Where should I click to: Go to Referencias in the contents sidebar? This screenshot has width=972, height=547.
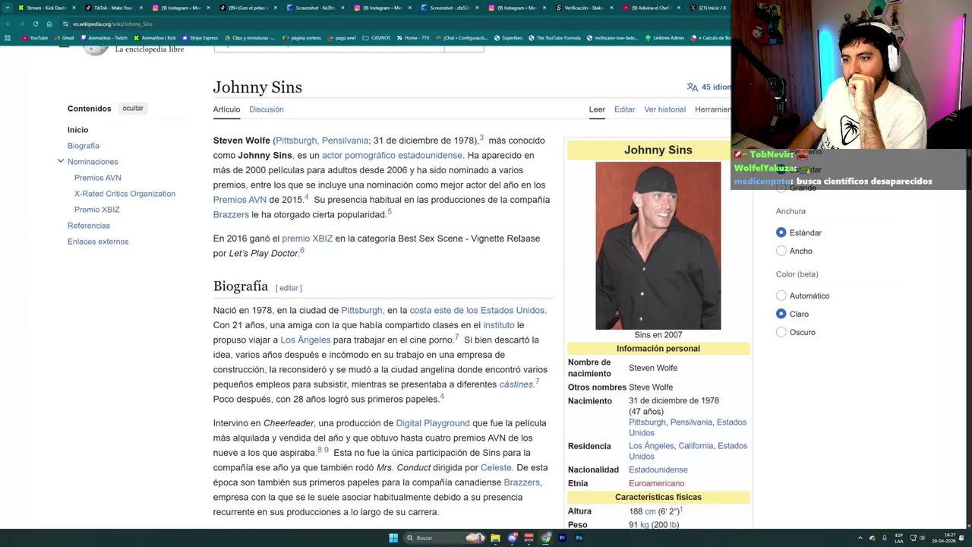[x=89, y=226]
